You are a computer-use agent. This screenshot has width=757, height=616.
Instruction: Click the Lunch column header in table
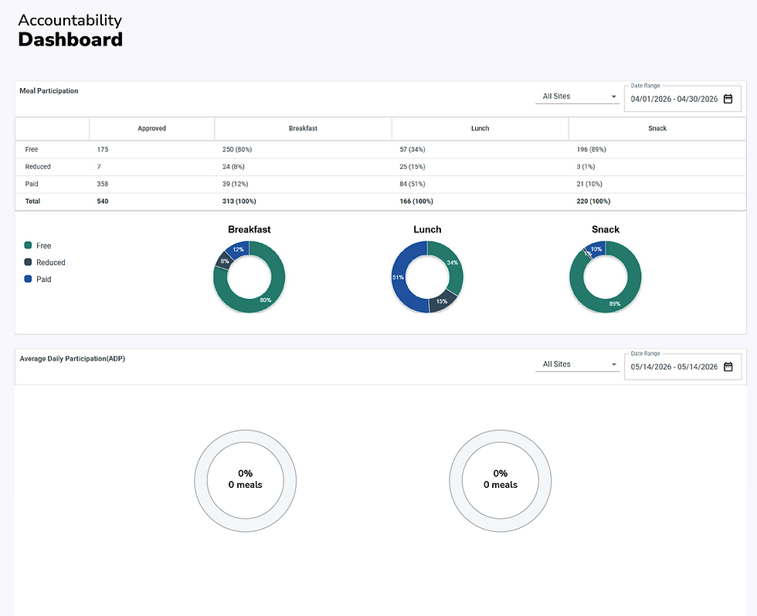480,128
